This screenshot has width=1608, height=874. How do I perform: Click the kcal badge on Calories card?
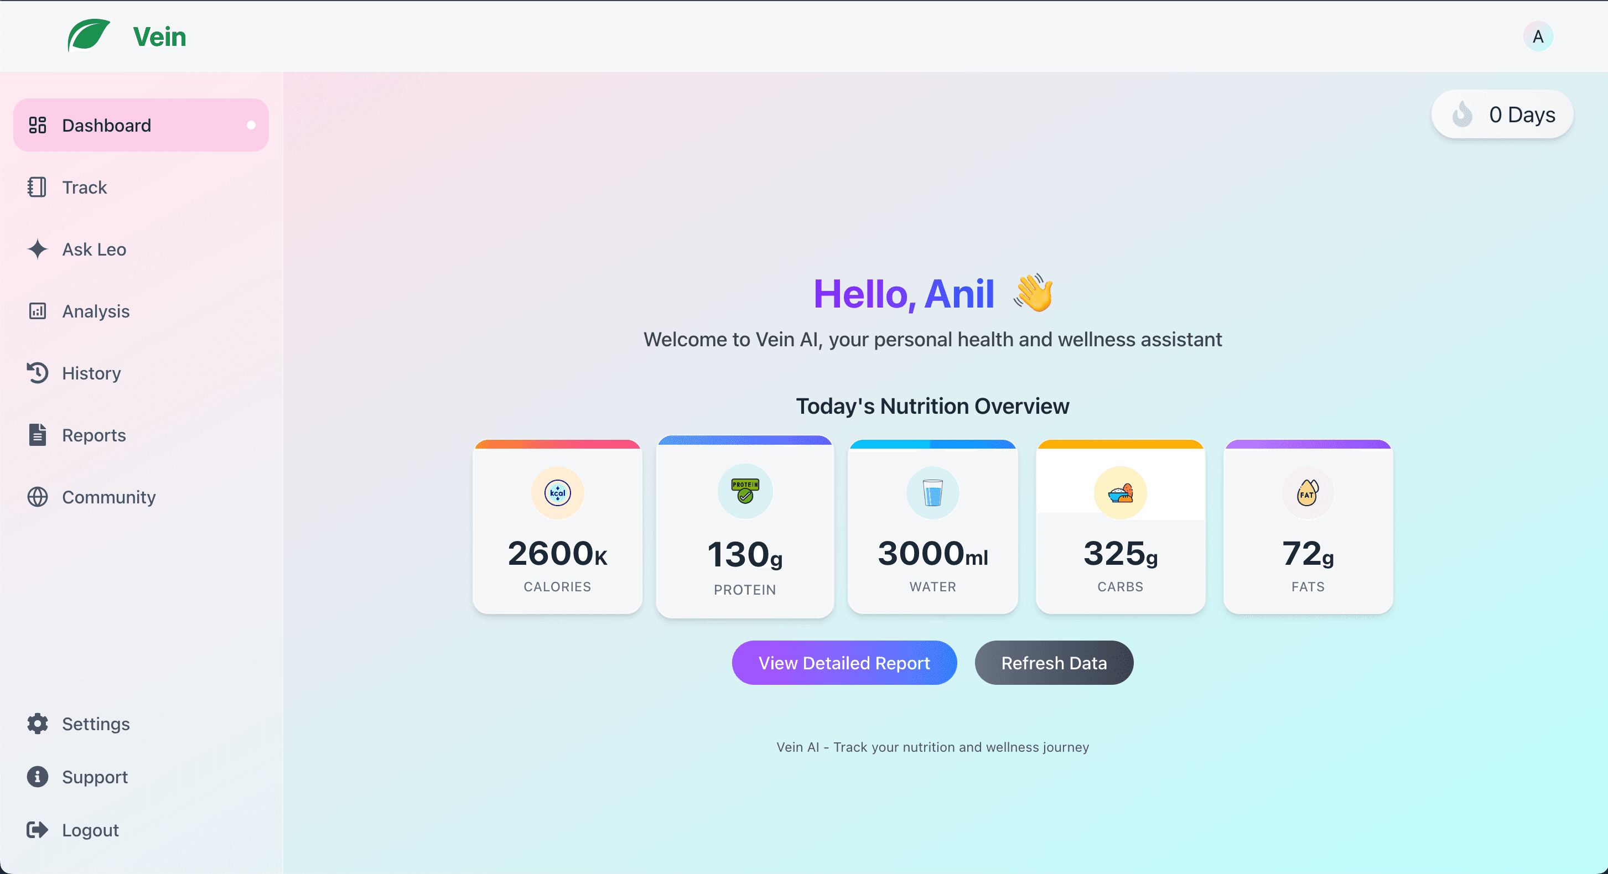pyautogui.click(x=557, y=493)
